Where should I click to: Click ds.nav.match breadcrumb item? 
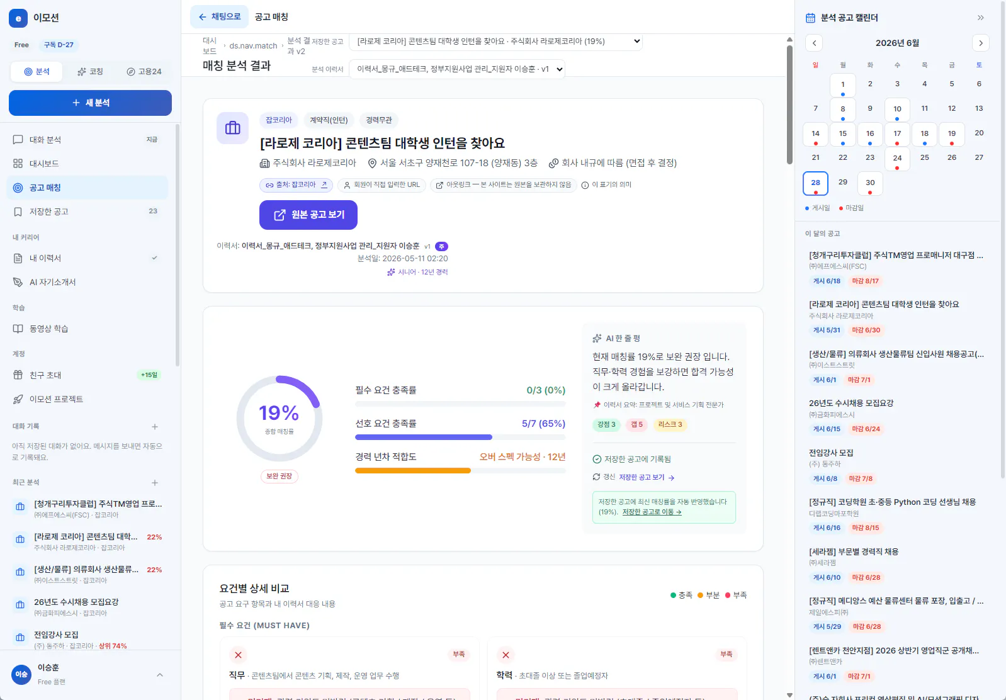pyautogui.click(x=253, y=46)
